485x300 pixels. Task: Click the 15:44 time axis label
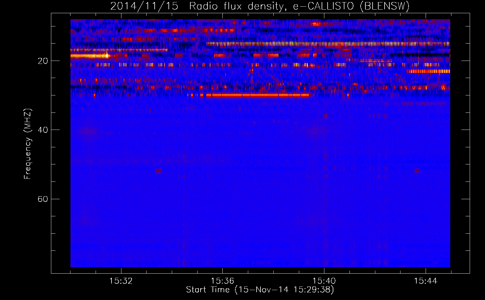pos(426,281)
